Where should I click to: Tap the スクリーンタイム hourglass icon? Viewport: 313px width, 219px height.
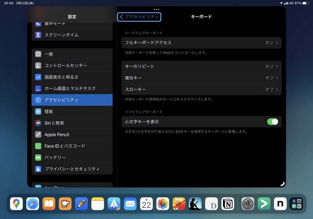coord(38,35)
